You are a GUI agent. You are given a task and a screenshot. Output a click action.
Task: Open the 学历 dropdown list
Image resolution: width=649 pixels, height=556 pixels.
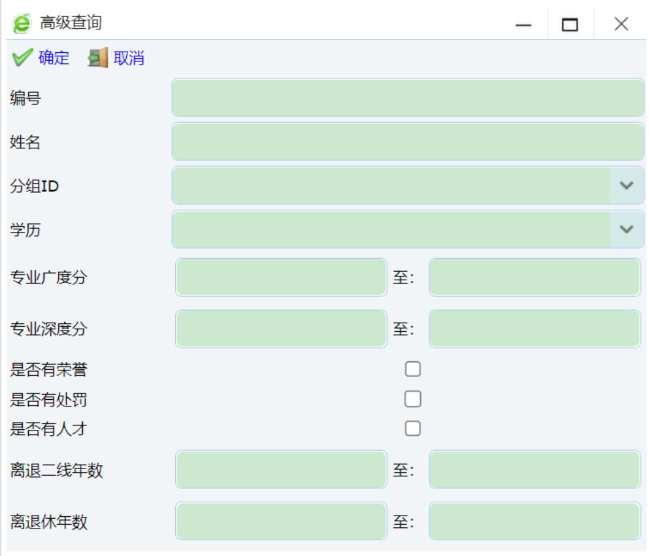(626, 229)
